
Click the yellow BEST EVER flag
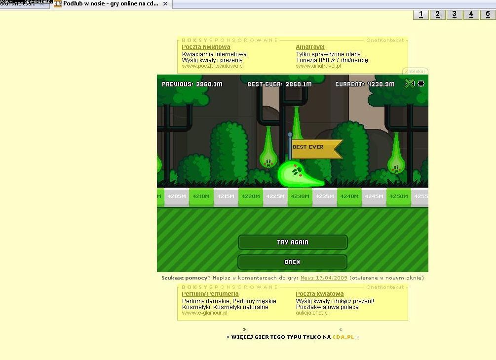[317, 149]
